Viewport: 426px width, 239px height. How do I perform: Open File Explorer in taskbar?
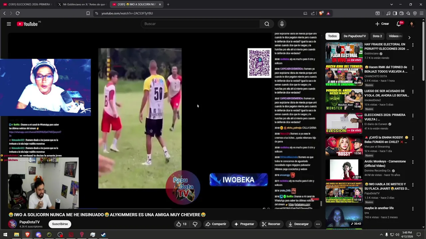pyautogui.click(x=16, y=235)
